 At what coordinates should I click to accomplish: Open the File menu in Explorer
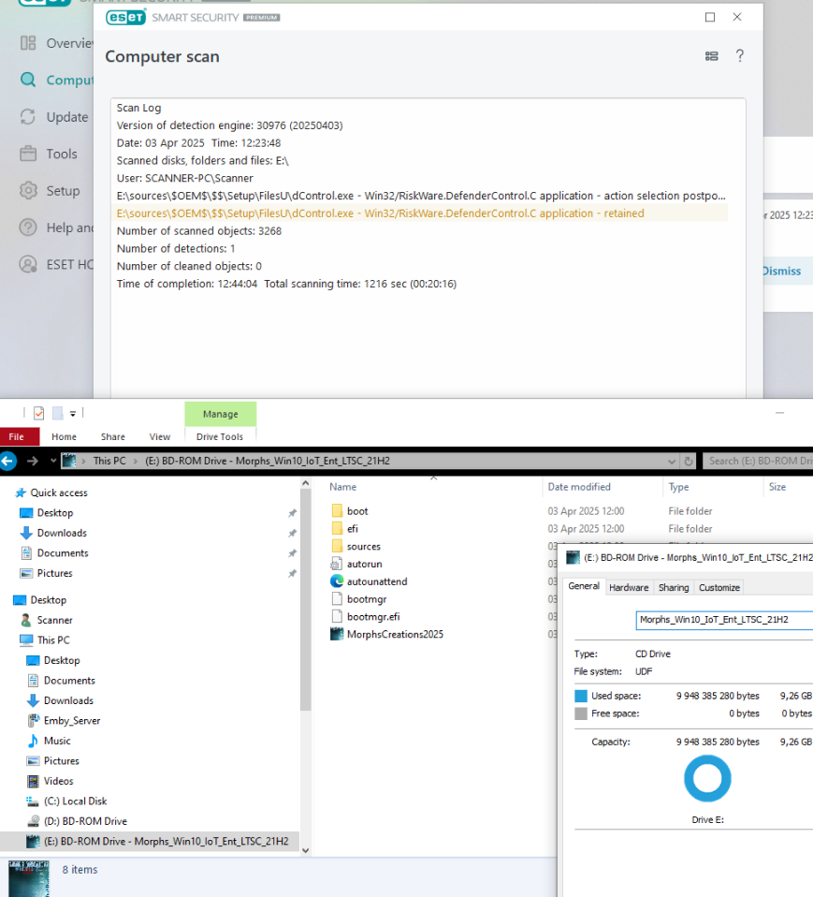[20, 436]
